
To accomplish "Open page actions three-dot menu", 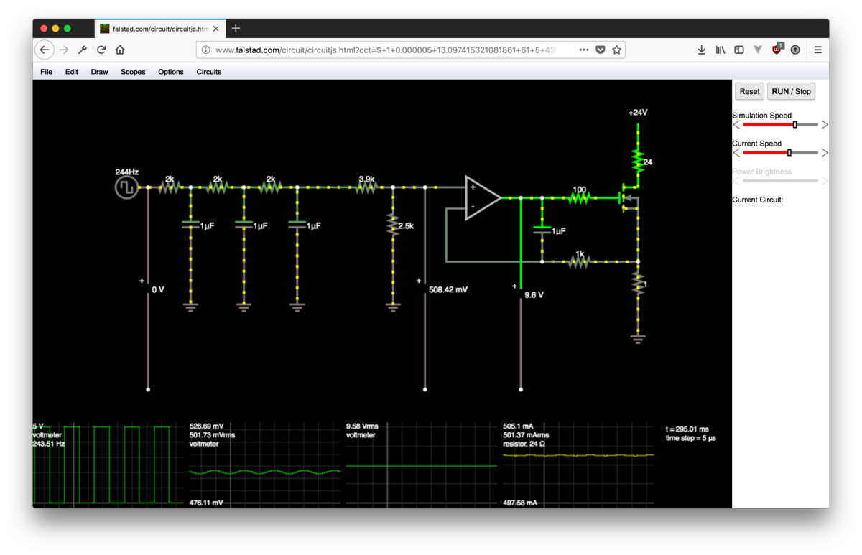I will tap(583, 50).
